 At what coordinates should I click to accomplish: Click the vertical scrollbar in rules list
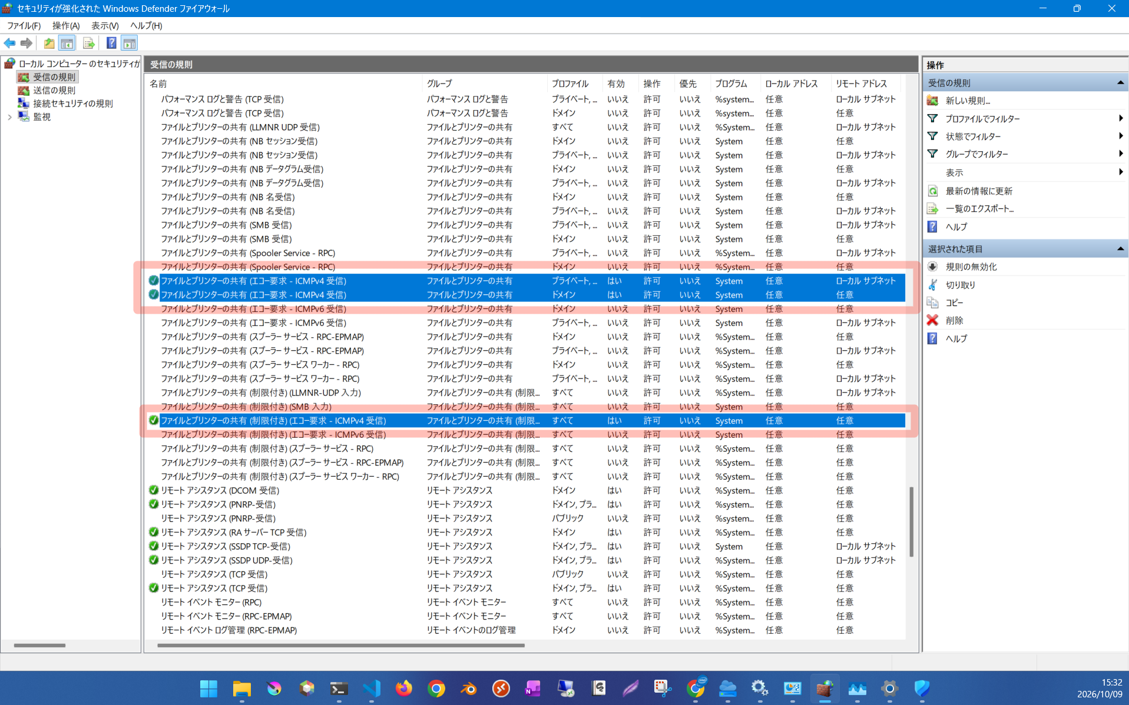click(912, 521)
